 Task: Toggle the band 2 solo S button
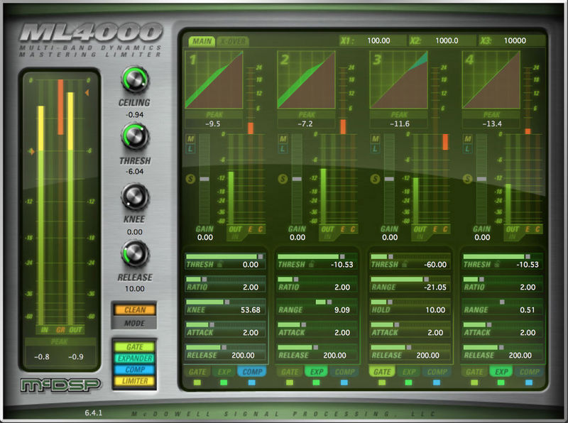pos(283,179)
